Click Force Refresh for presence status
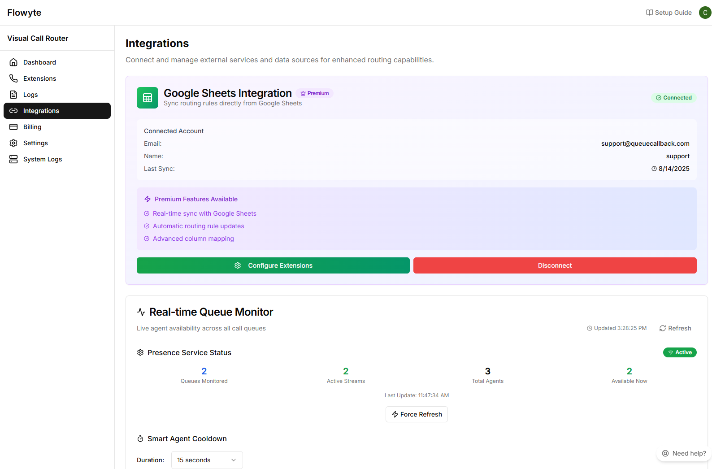This screenshot has height=469, width=712. coord(417,414)
